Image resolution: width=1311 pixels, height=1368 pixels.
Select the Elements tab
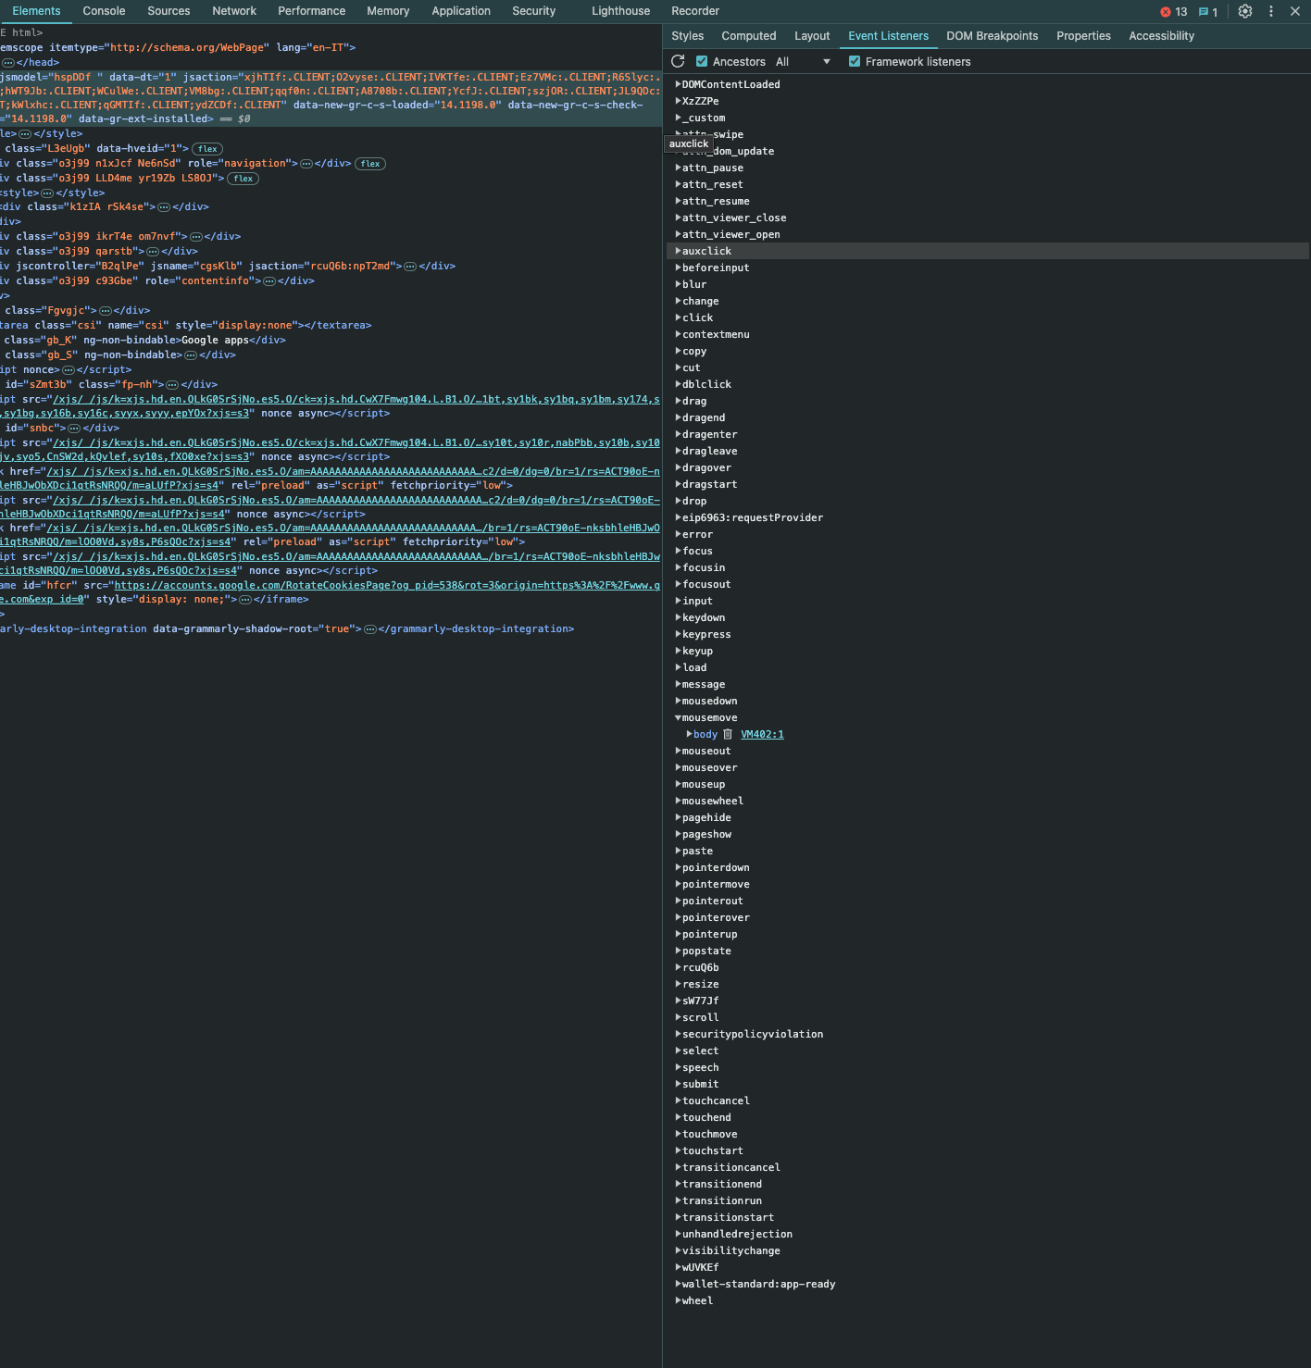[x=36, y=11]
